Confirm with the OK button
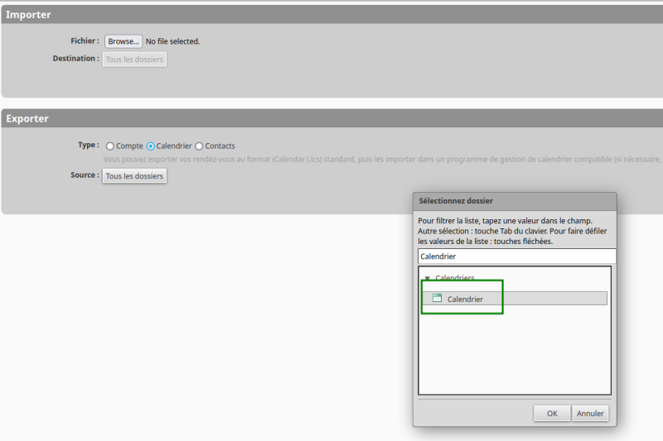 552,413
